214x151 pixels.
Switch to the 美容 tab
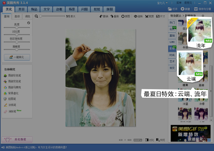coord(21,9)
